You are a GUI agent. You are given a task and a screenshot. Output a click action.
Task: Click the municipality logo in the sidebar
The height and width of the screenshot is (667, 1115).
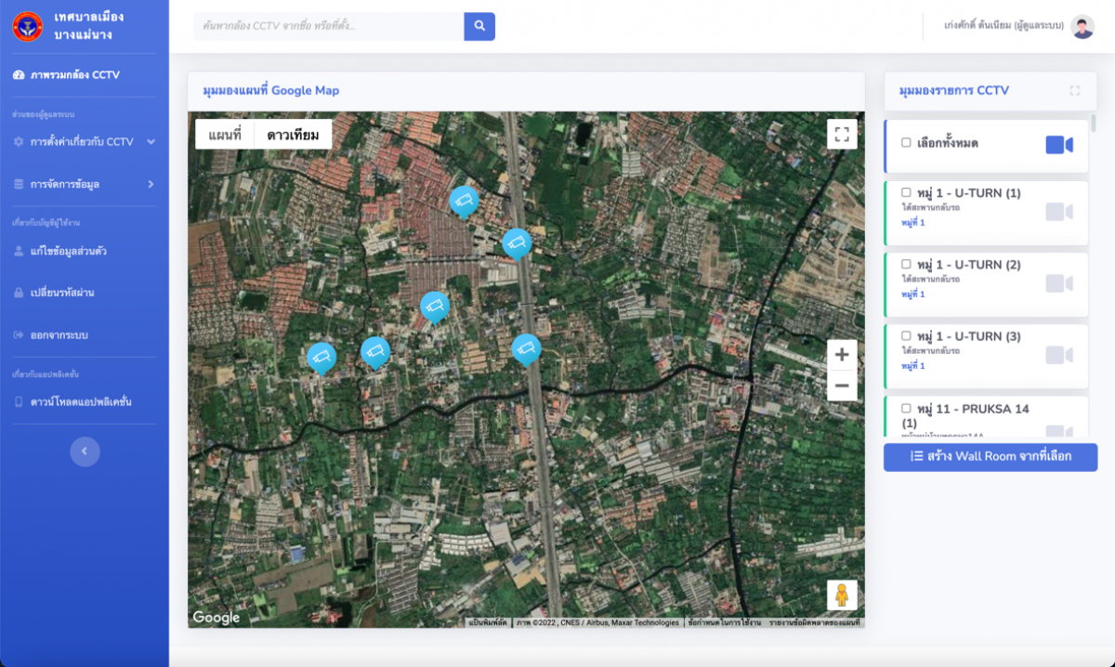[28, 26]
